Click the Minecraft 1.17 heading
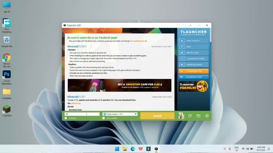 (76, 97)
